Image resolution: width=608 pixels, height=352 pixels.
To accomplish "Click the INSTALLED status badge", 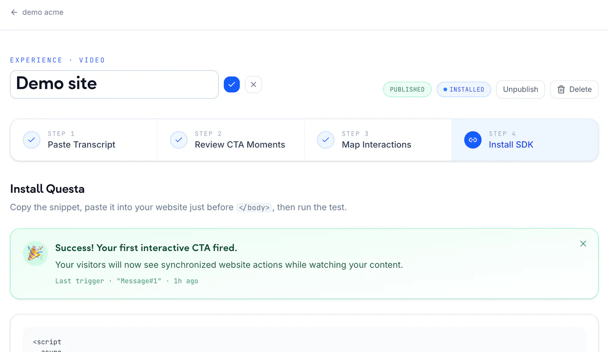I will (464, 89).
